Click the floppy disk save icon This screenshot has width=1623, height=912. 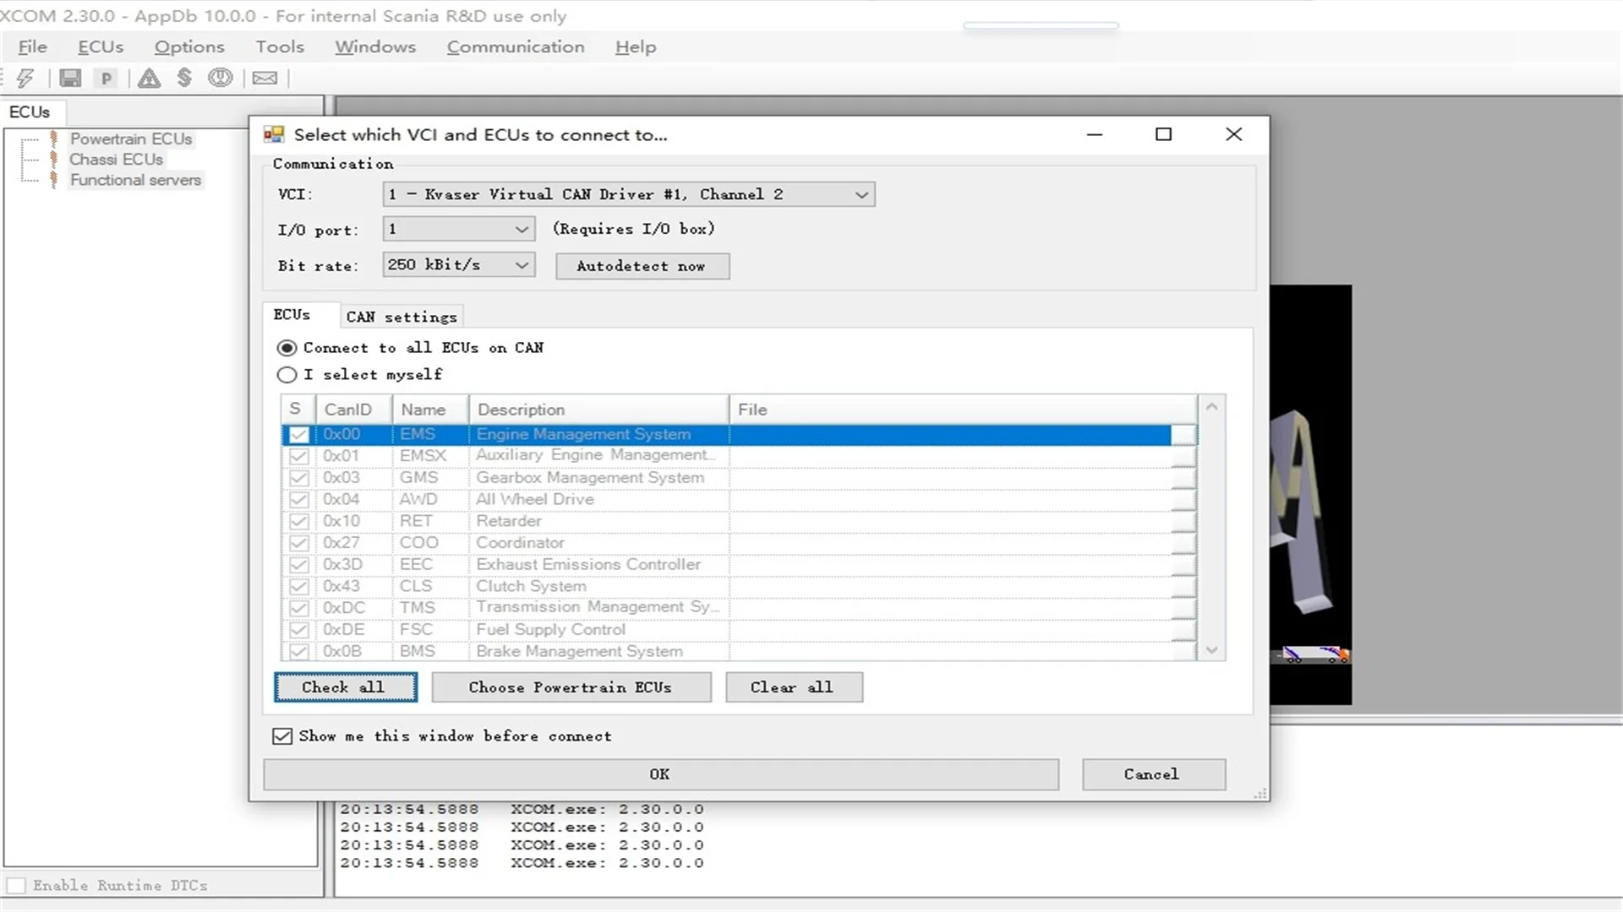(x=70, y=79)
